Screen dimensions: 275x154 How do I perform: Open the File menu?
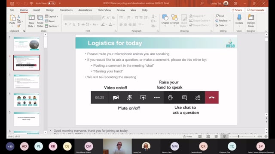coord(12,10)
